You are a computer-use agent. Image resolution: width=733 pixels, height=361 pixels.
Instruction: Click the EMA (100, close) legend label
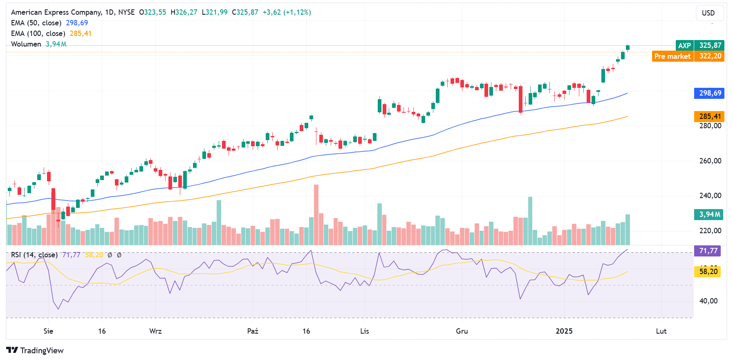point(38,33)
